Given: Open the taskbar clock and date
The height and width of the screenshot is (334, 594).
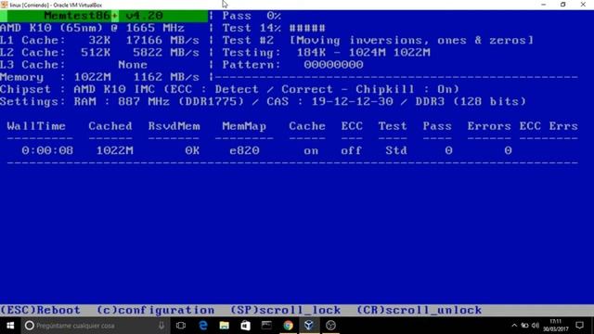Looking at the screenshot, I should coord(556,326).
